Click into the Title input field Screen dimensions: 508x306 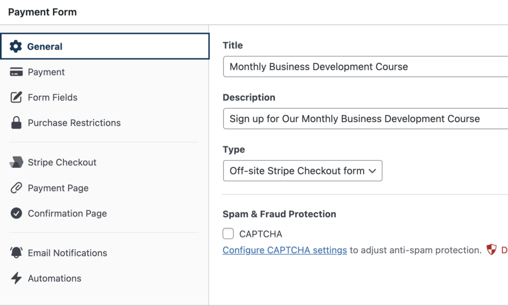pos(365,67)
